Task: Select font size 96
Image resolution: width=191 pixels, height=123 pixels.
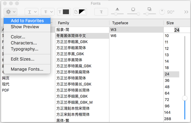Action: click(x=172, y=106)
